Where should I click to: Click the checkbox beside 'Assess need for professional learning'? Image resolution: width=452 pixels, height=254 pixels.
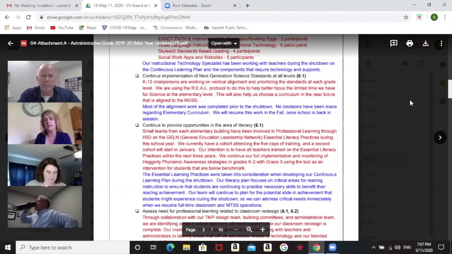[137, 211]
